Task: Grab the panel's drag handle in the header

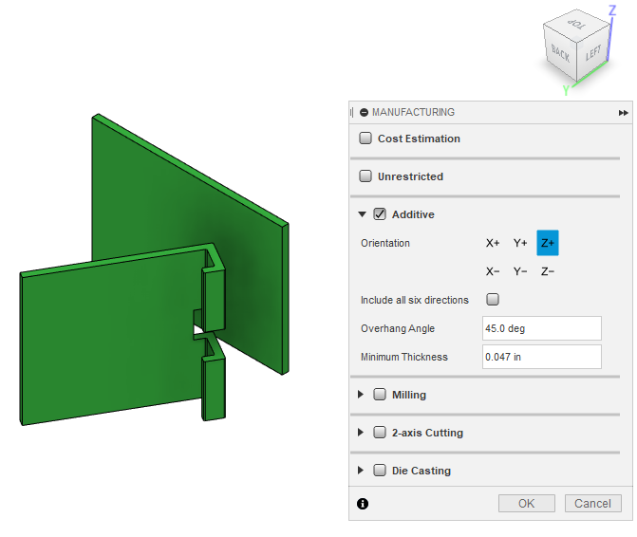Action: 352,113
